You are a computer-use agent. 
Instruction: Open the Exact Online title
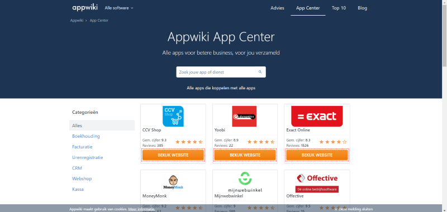coord(298,130)
